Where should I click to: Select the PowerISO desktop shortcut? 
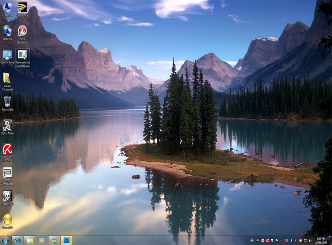[7, 221]
